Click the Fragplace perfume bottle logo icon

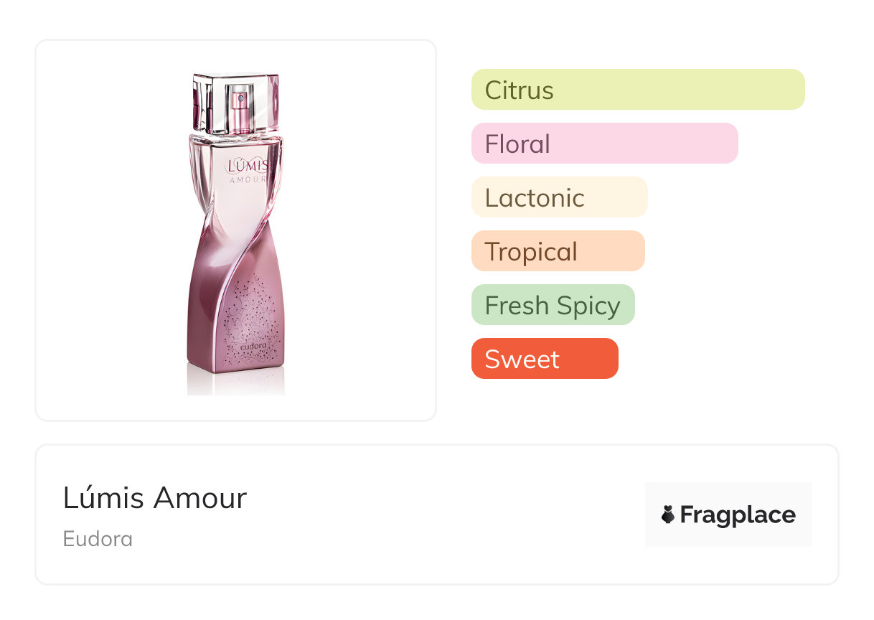coord(668,515)
